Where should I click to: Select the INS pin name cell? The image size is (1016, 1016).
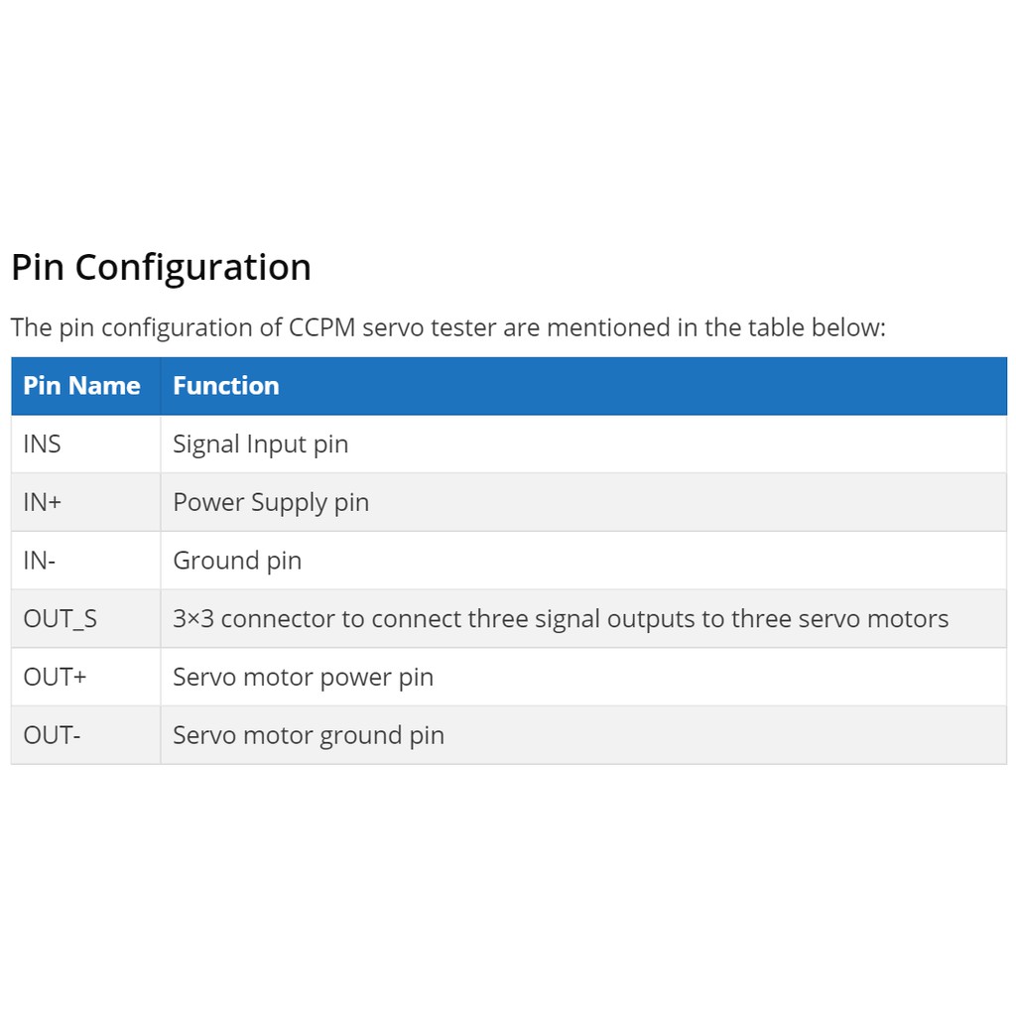[x=85, y=444]
